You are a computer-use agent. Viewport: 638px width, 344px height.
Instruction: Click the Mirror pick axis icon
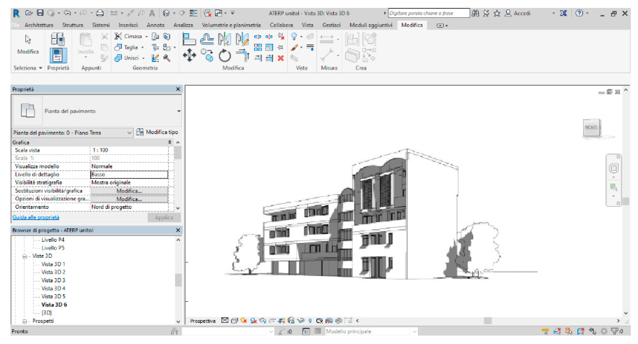[x=224, y=39]
